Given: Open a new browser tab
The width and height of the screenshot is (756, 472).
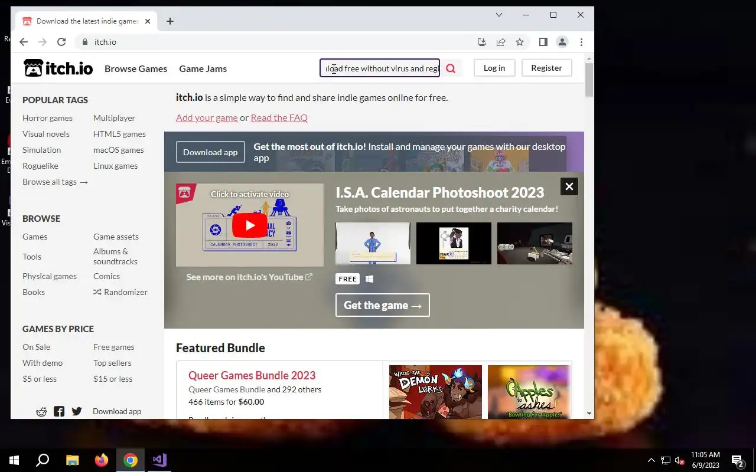Looking at the screenshot, I should pyautogui.click(x=170, y=21).
